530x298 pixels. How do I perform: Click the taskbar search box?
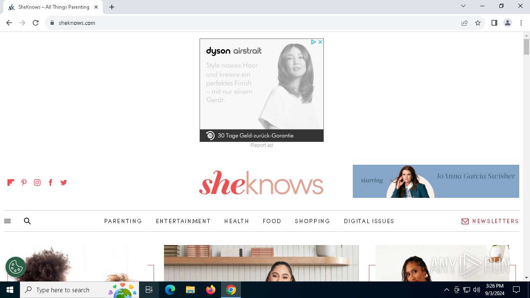tap(80, 290)
